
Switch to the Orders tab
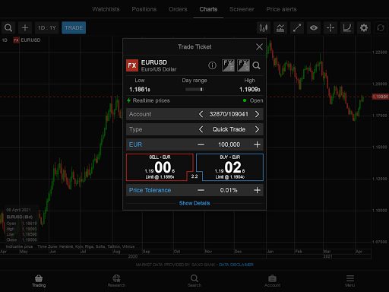[x=178, y=9]
